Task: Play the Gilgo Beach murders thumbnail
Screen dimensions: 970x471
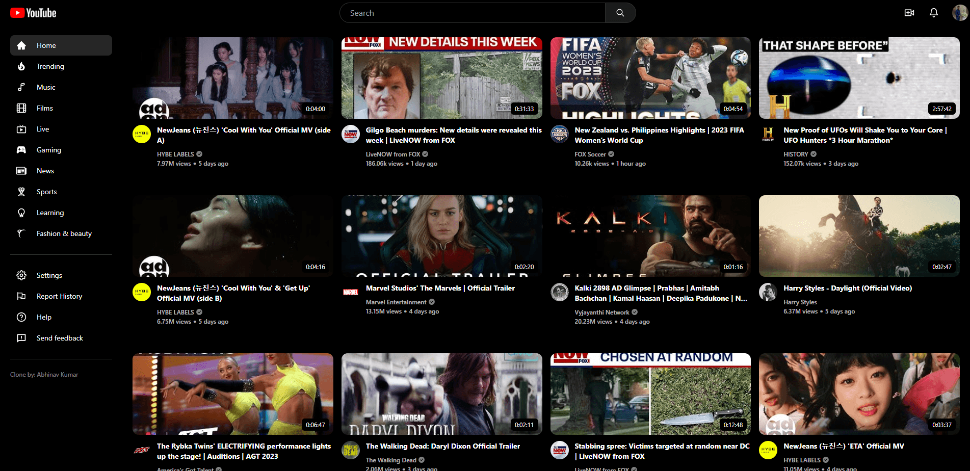Action: [x=442, y=78]
